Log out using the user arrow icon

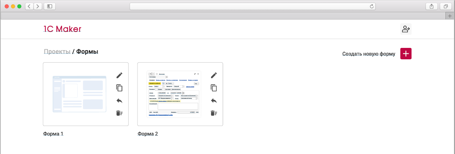406,29
